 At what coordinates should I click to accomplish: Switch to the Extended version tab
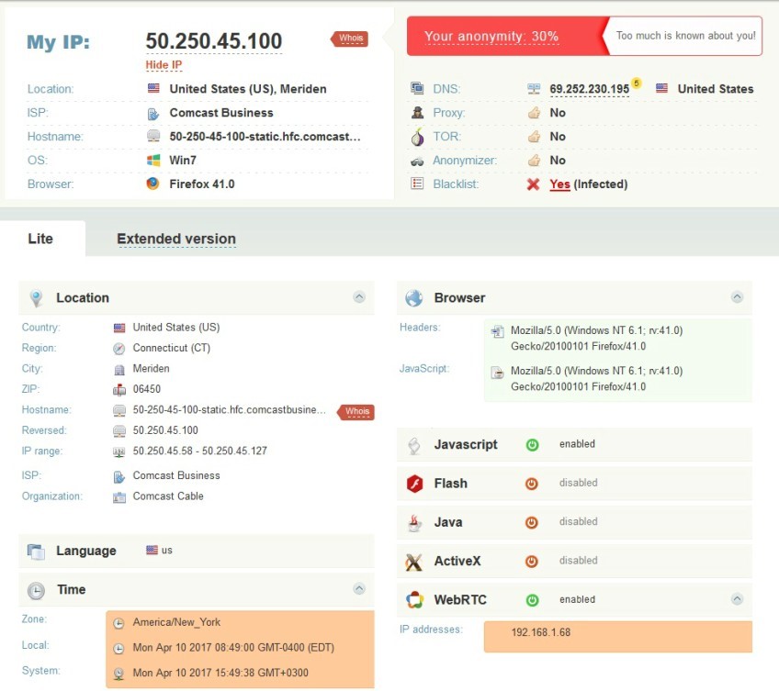point(176,240)
